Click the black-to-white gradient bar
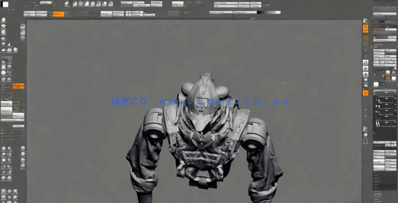This screenshot has height=203, width=398. [269, 12]
